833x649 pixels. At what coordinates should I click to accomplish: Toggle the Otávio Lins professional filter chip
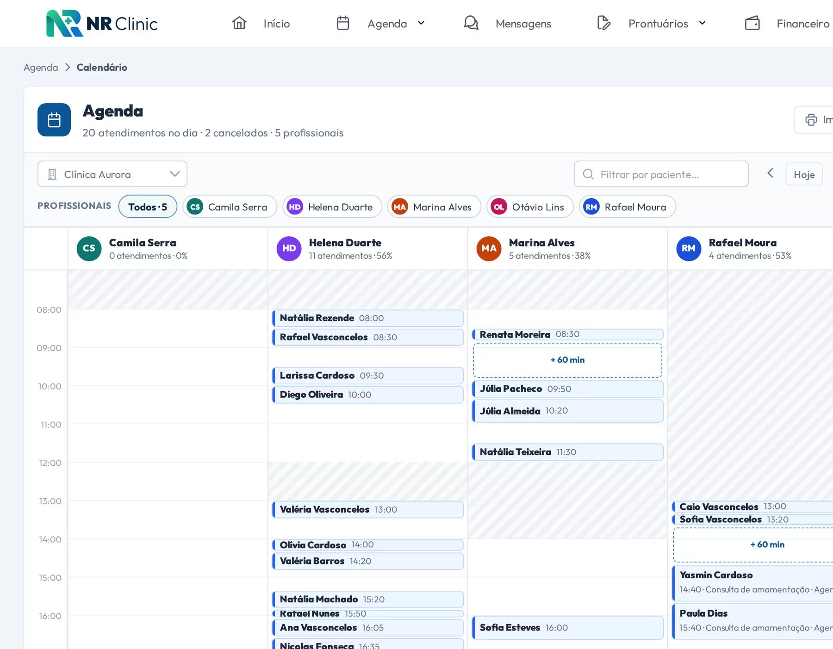tap(530, 207)
